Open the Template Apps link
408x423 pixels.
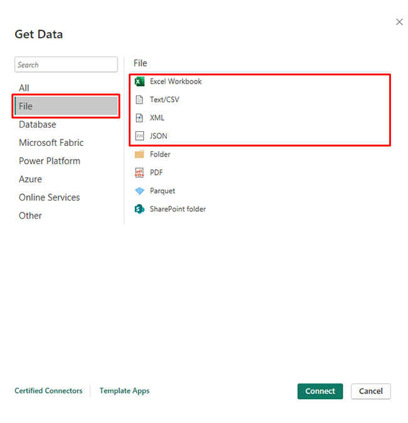124,391
